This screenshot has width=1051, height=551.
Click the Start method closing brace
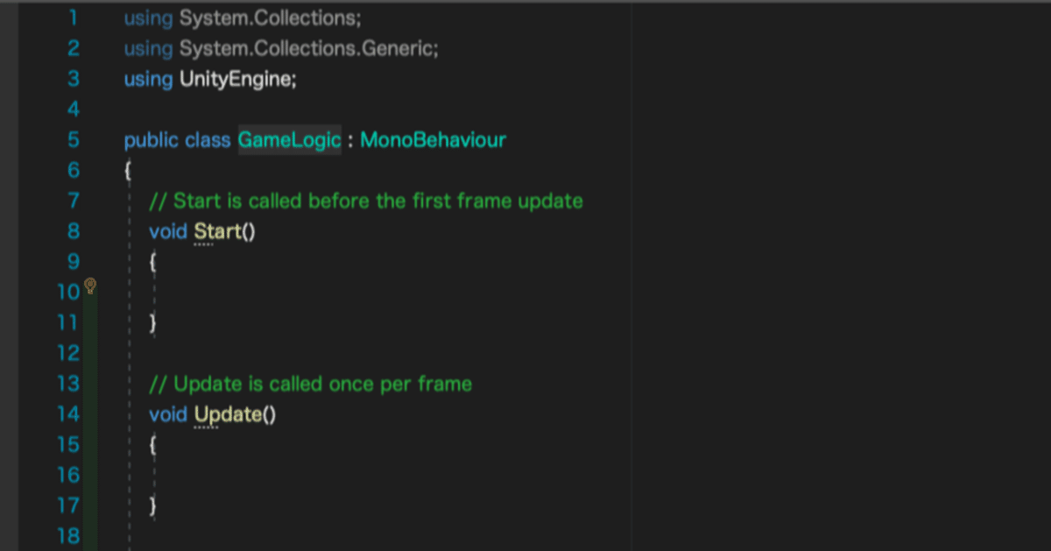click(x=153, y=323)
